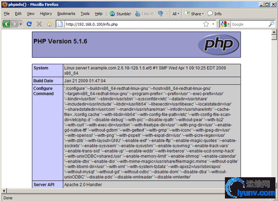
Task: Bookmark this page with the star icon
Action: [206, 24]
